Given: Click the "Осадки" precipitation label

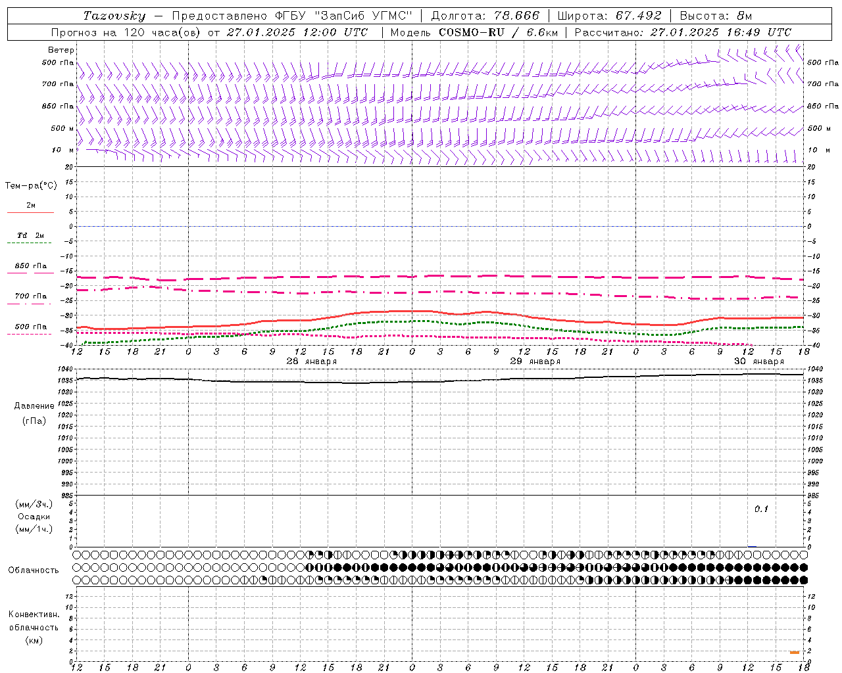Looking at the screenshot, I should point(34,517).
